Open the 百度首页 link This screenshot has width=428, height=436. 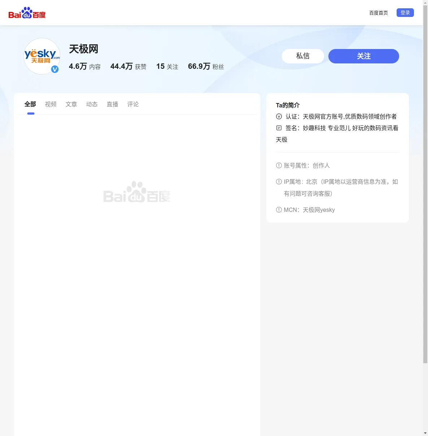(379, 13)
